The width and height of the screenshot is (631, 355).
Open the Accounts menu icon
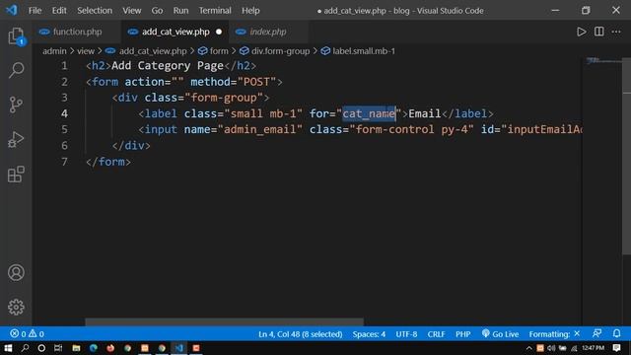[16, 272]
